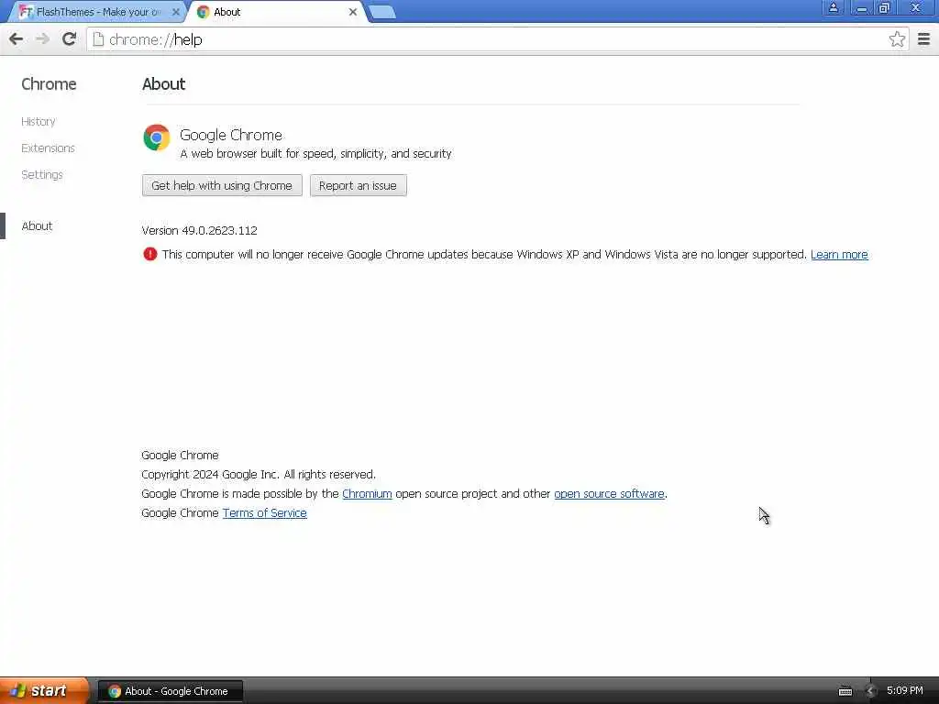Minimize the Chrome window
This screenshot has width=939, height=704.
tap(861, 7)
